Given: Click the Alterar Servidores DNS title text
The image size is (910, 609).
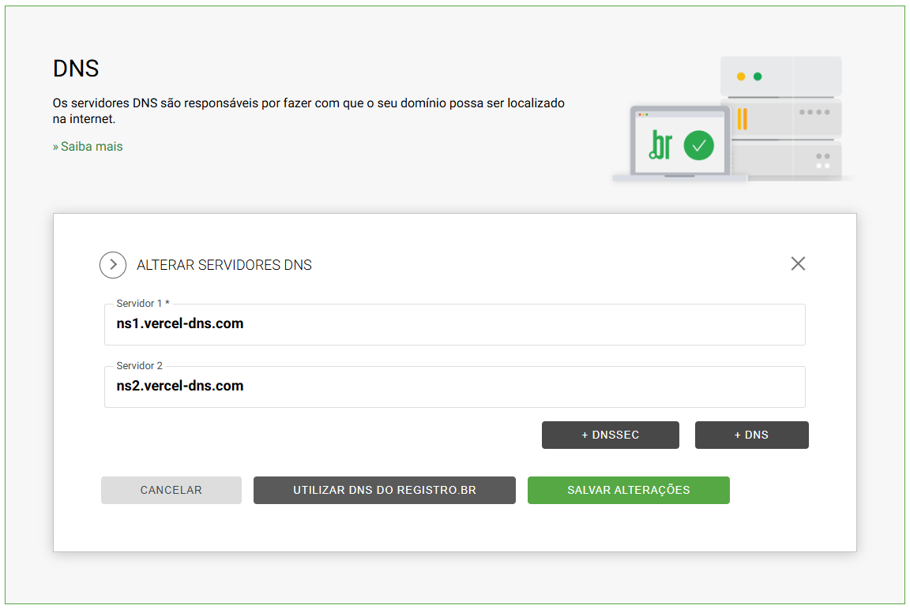Looking at the screenshot, I should point(224,265).
